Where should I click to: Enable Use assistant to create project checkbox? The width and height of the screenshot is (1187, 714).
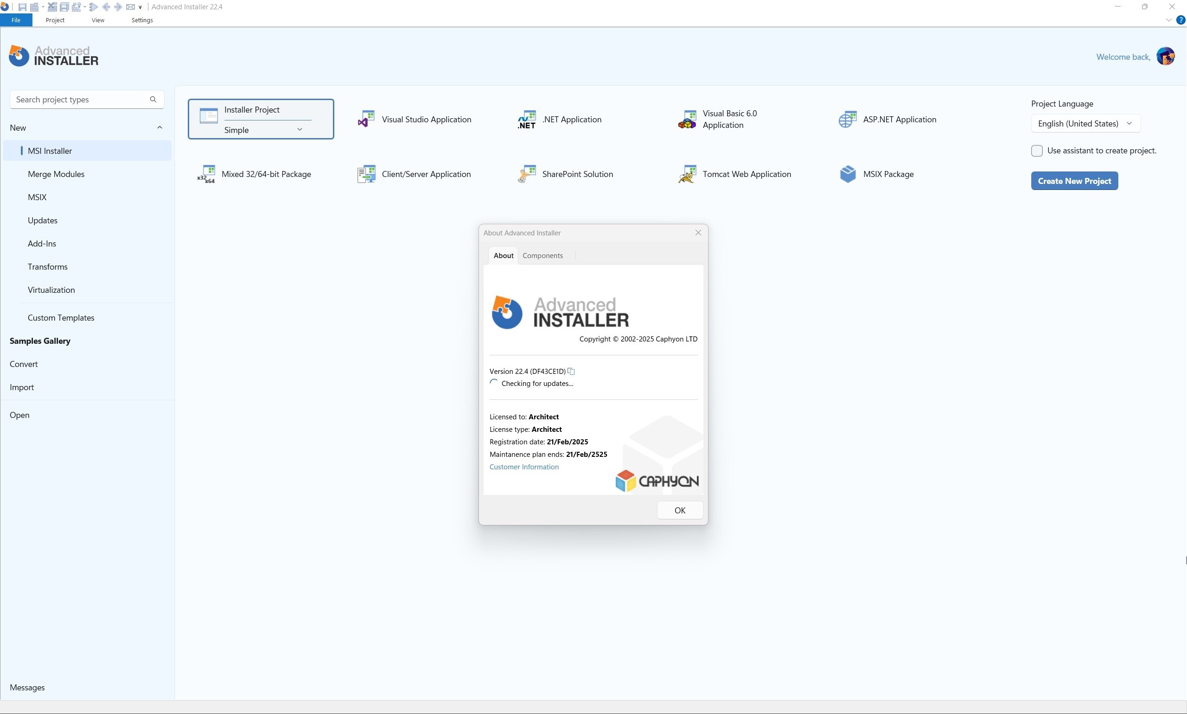(x=1037, y=151)
